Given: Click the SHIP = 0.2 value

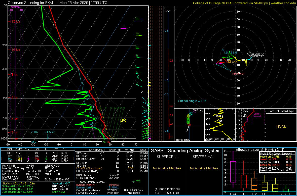Looking at the screenshot, I should (x=59, y=192).
